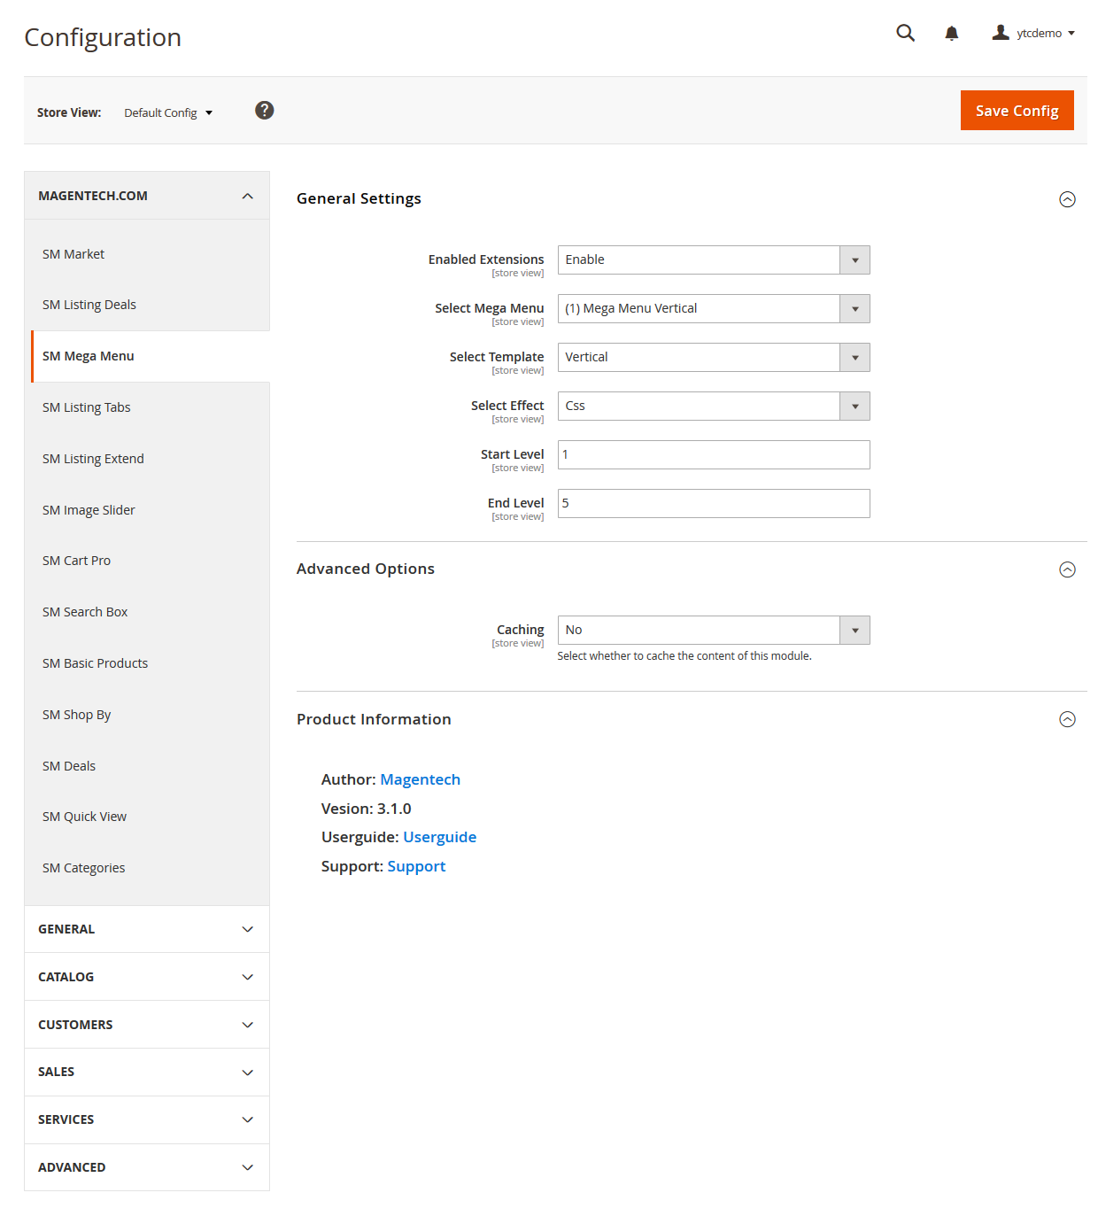1098x1216 pixels.
Task: Collapse the General Settings section
Action: [x=1067, y=199]
